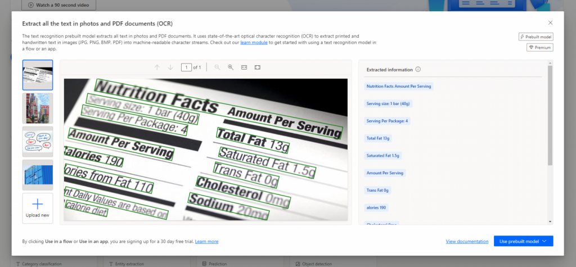The height and width of the screenshot is (267, 576).
Task: Select 'Serving size: 1 bar (40g)' tag
Action: [x=388, y=103]
